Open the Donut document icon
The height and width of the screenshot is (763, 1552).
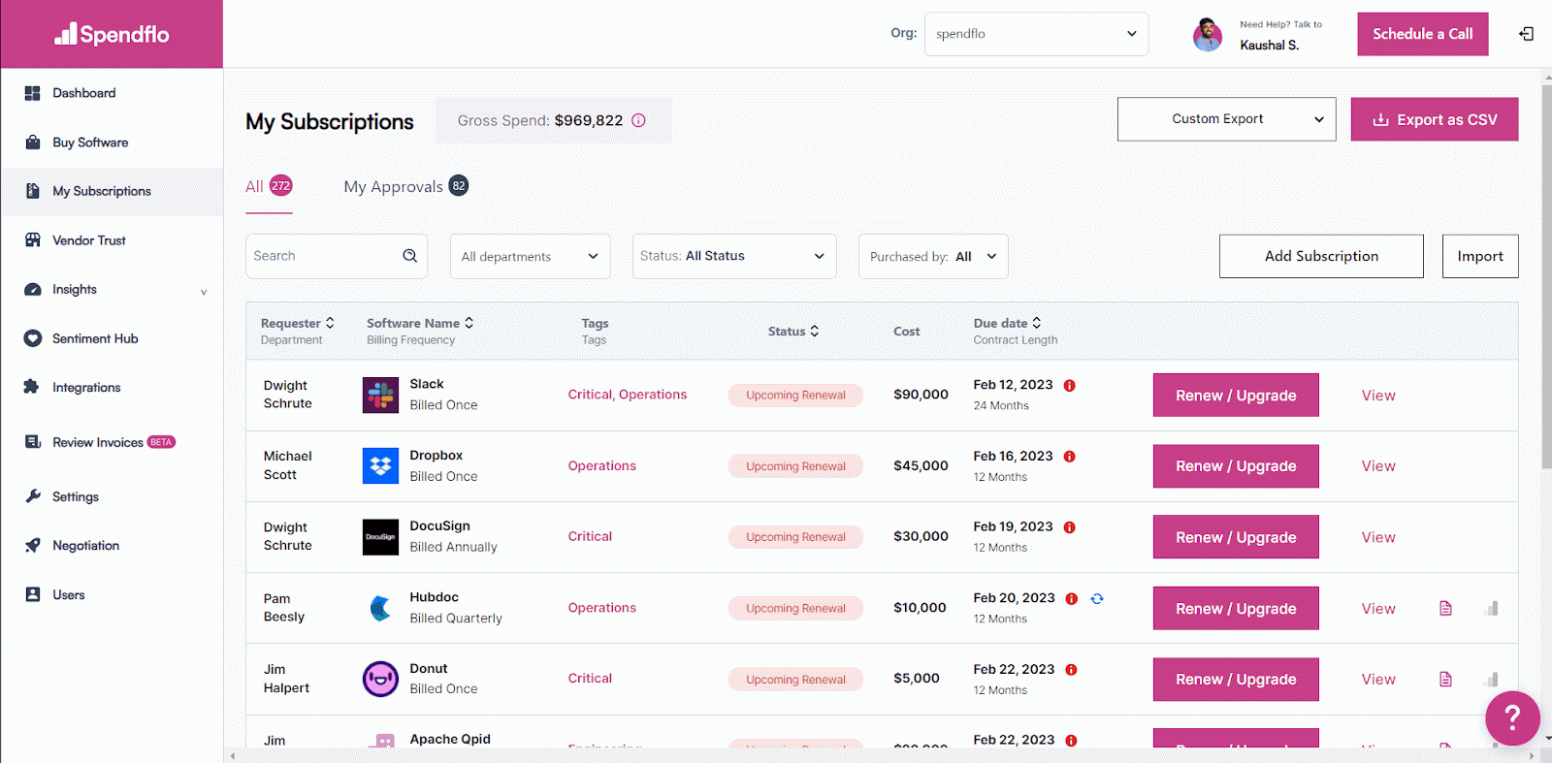[1445, 679]
